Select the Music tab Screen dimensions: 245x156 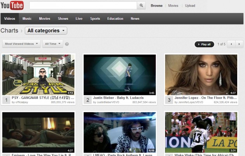pyautogui.click(x=27, y=19)
